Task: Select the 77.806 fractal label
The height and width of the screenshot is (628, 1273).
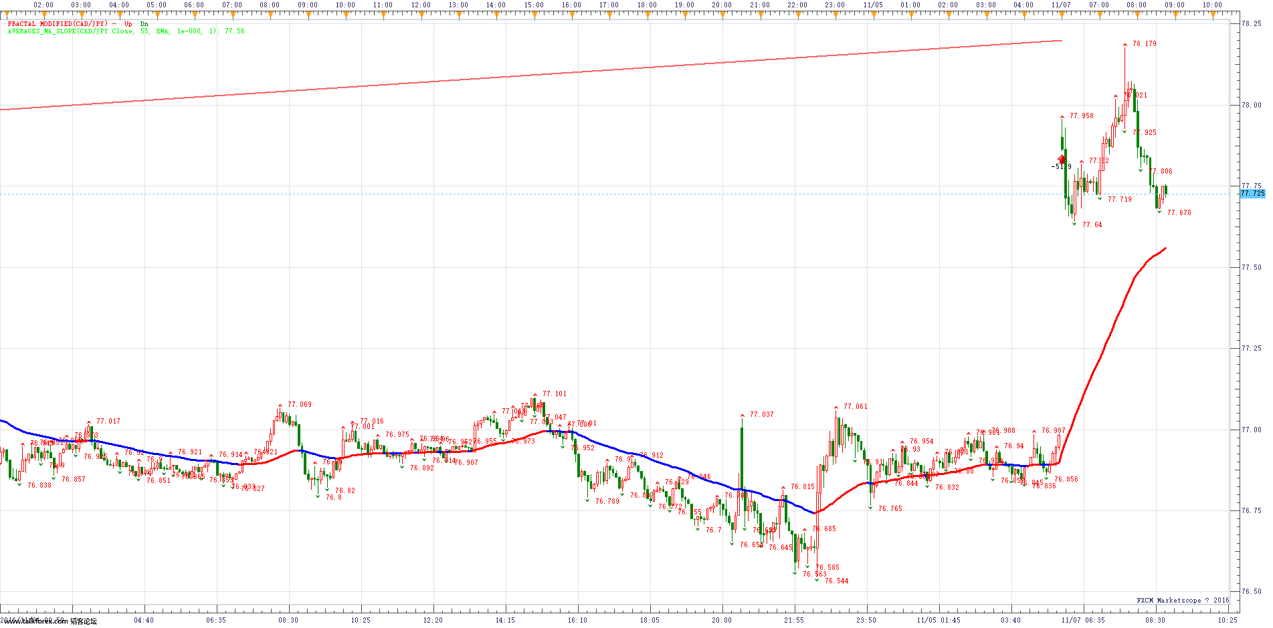Action: coord(1162,172)
